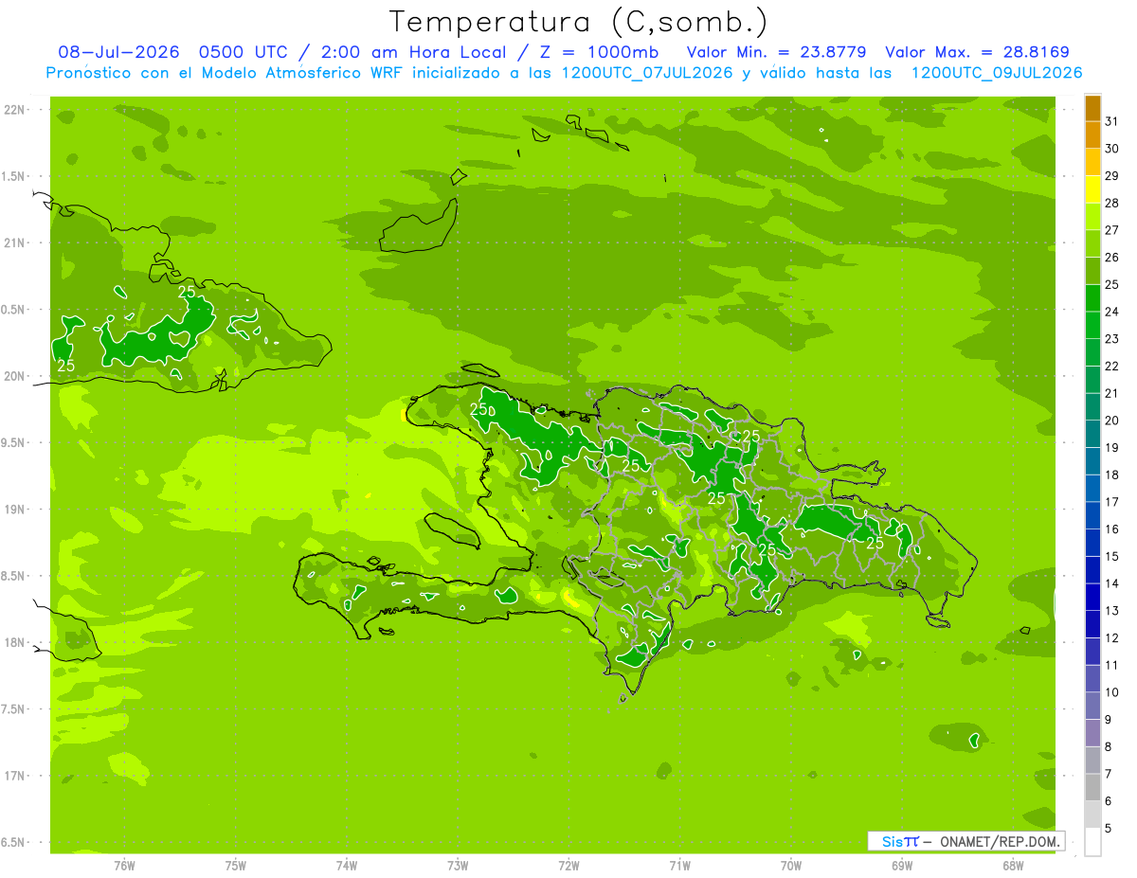Viewport: 1137px width, 878px height.
Task: Click the 25 contour label in northern Haiti
Action: coord(479,410)
